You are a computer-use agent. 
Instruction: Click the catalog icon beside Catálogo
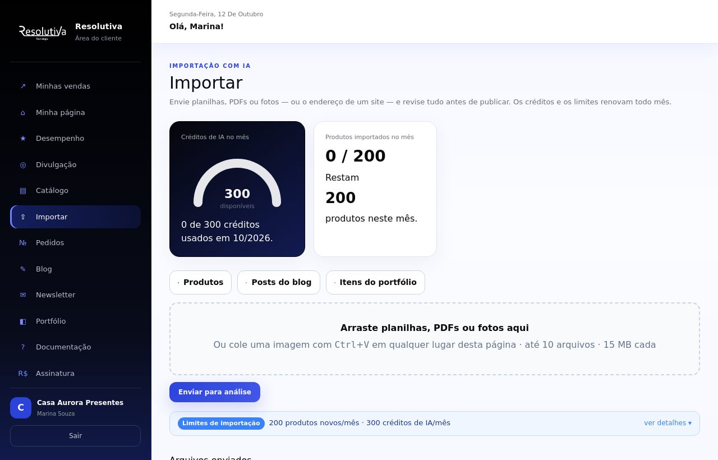pos(23,191)
